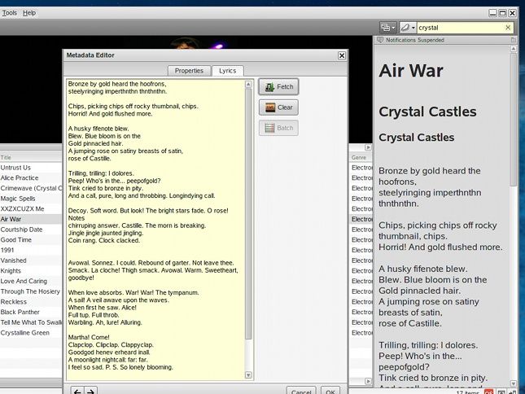Viewport: 525px width, 394px height.
Task: Click the red Last.fm status bar icon
Action: point(488,392)
